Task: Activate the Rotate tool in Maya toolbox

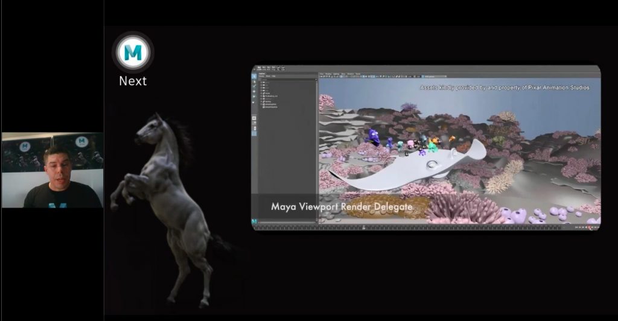Action: [254, 97]
